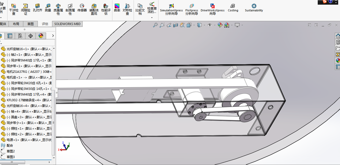Open DimXpertManager crosshair tab

click(31, 36)
